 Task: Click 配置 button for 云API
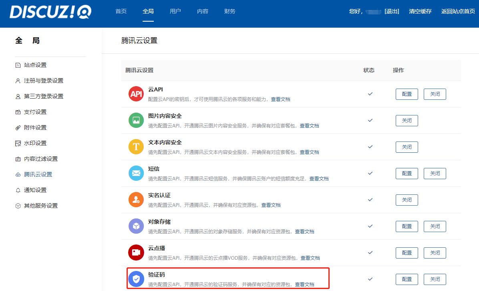[407, 94]
